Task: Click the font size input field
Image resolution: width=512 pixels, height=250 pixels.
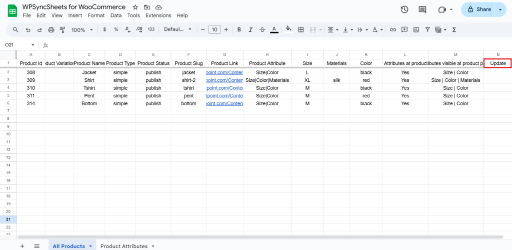Action: point(214,29)
